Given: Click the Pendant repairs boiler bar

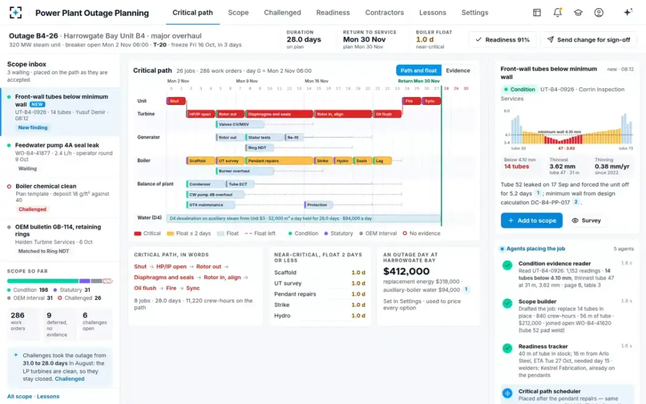Looking at the screenshot, I should click(x=279, y=161).
